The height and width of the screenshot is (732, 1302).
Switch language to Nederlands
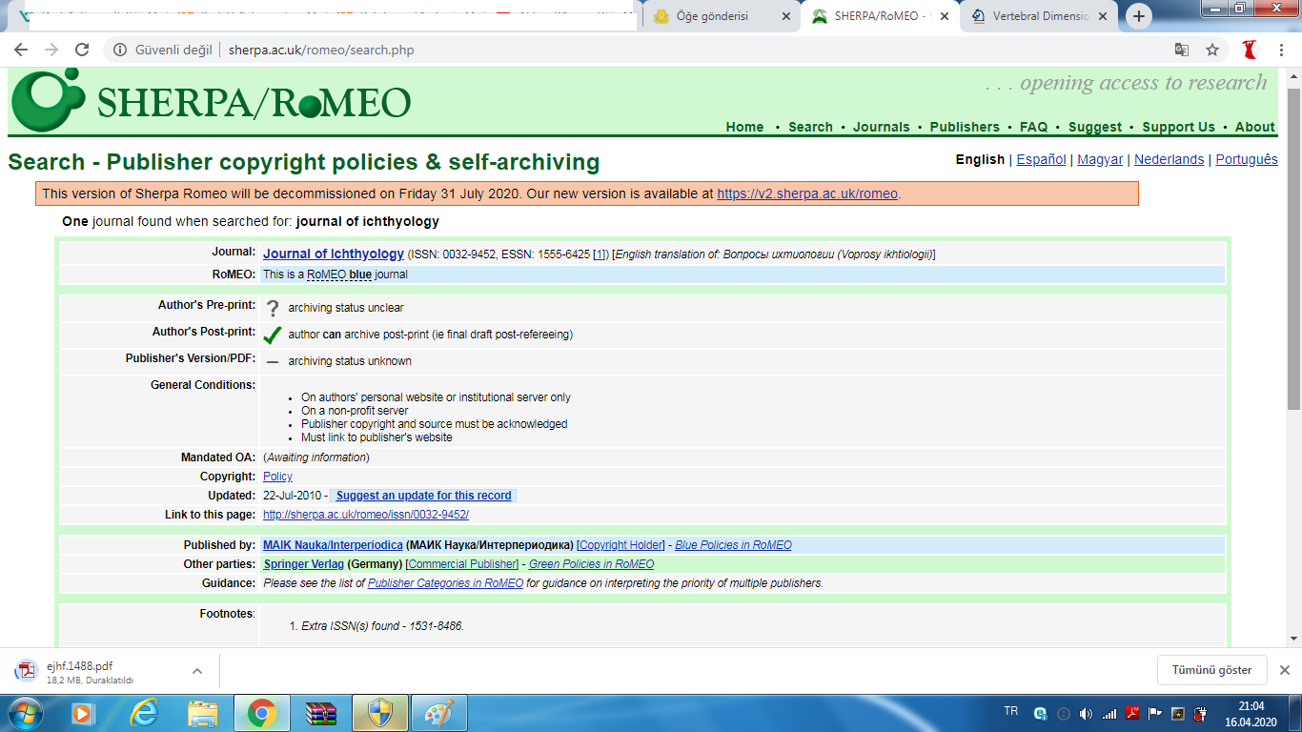pos(1169,159)
